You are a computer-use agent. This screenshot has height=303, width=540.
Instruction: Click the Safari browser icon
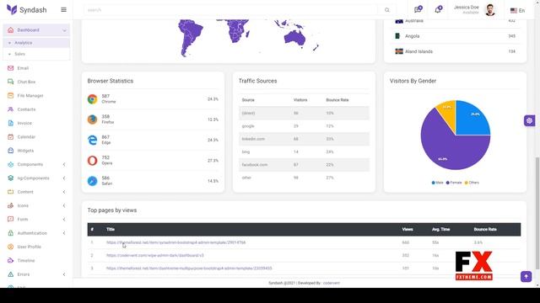[x=92, y=181]
